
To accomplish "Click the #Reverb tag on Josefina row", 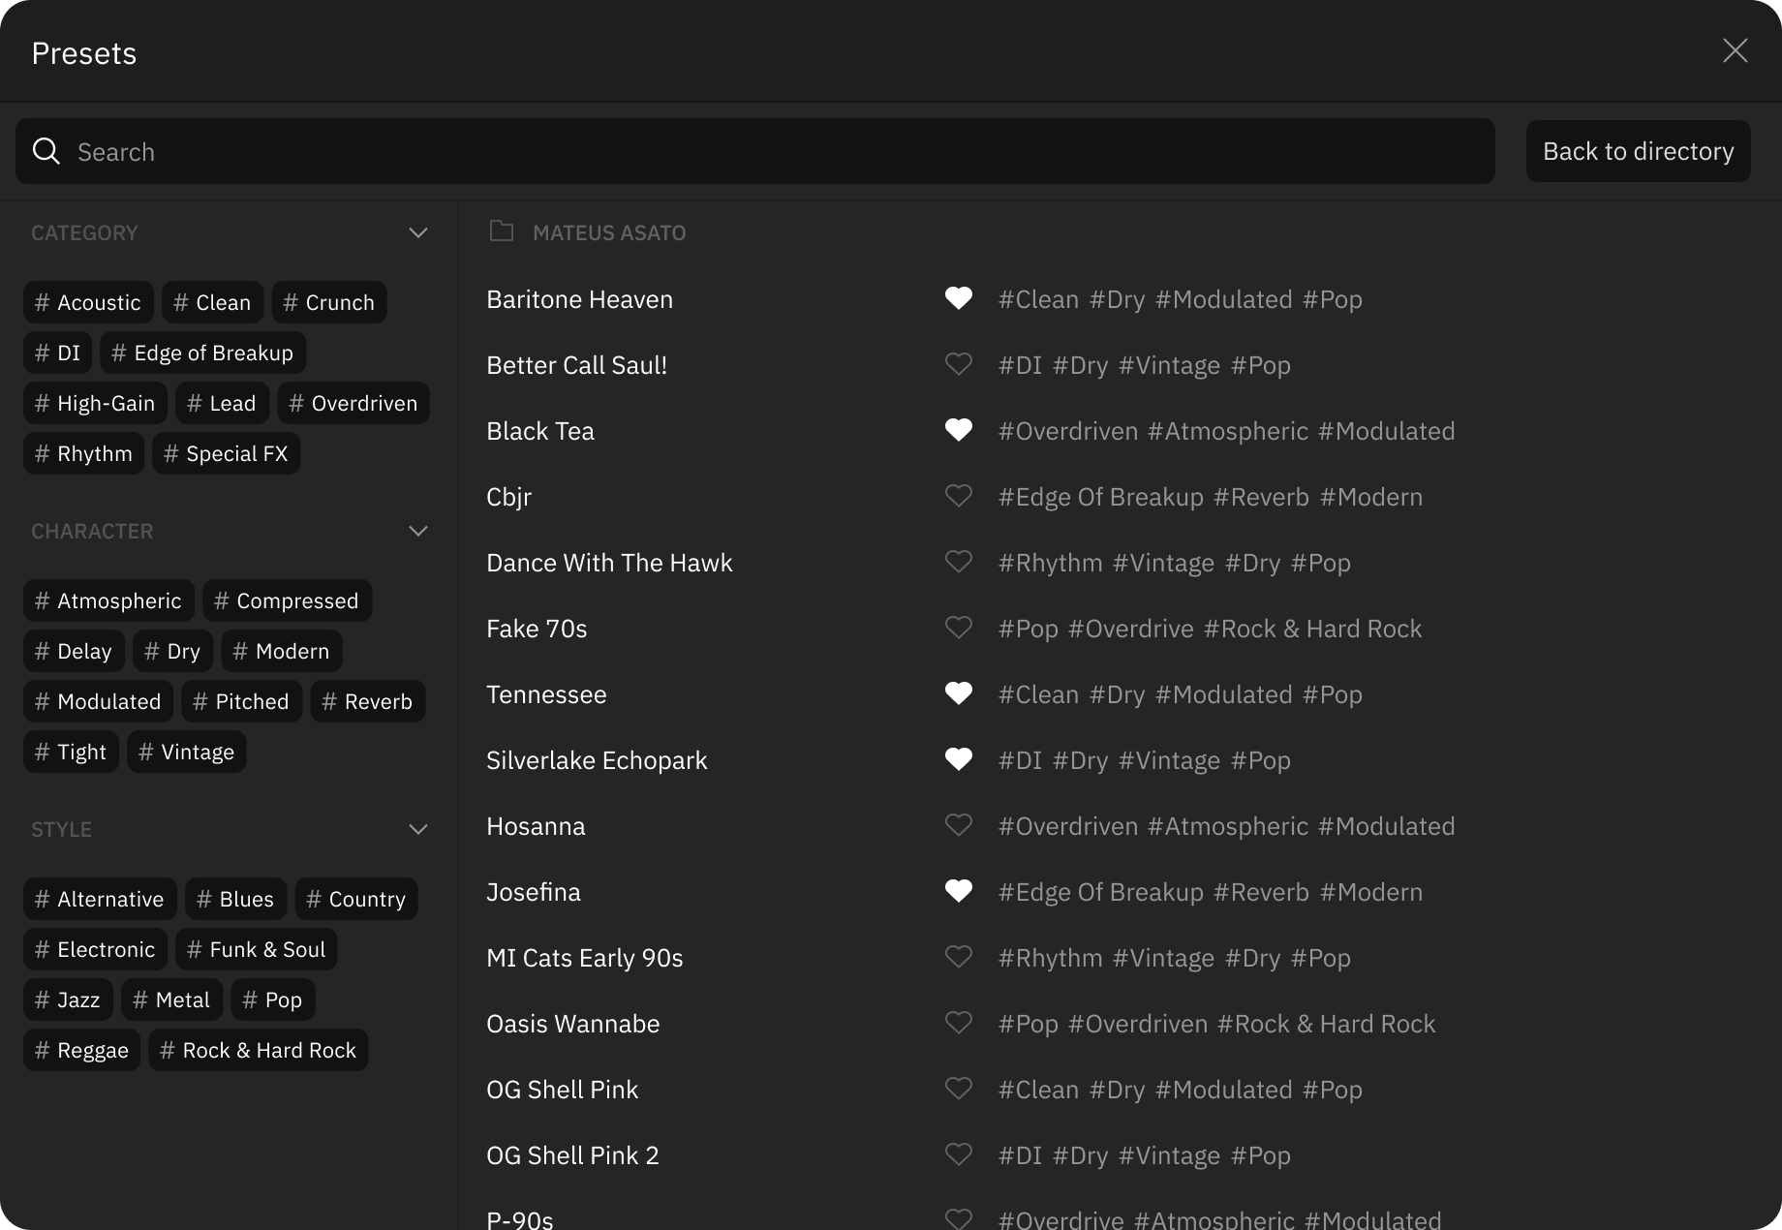I will tap(1261, 892).
